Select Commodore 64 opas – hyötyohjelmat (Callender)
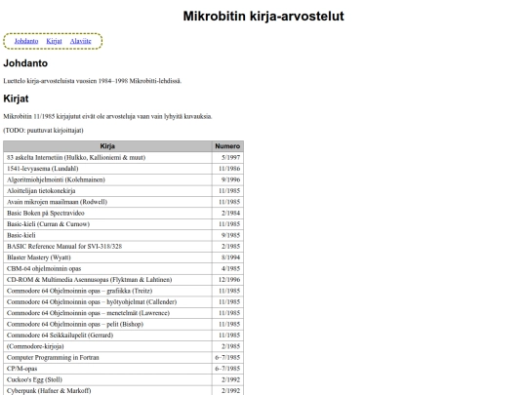The height and width of the screenshot is (395, 527). click(x=107, y=301)
